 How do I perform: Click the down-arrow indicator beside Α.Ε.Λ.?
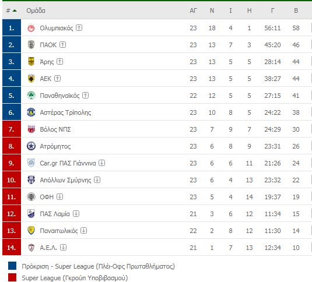point(63,247)
